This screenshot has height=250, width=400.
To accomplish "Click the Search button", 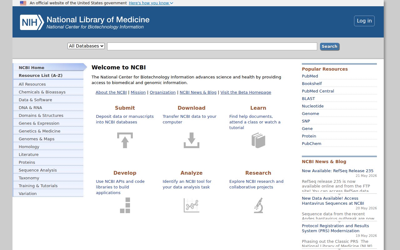I will click(x=330, y=47).
